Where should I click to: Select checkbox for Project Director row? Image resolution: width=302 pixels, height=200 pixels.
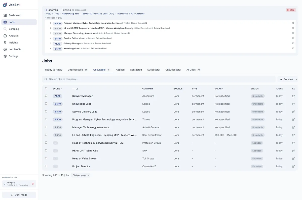point(46,166)
